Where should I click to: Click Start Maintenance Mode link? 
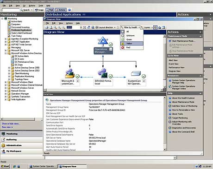tap(183, 41)
